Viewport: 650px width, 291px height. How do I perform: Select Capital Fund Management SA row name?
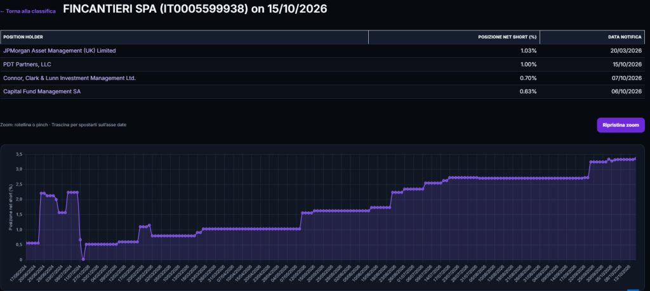click(x=41, y=91)
